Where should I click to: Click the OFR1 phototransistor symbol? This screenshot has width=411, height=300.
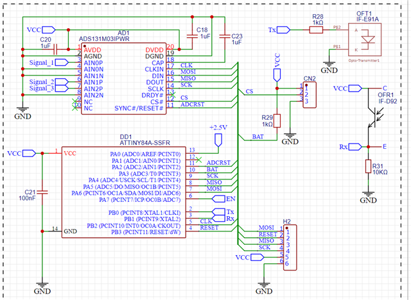point(374,117)
